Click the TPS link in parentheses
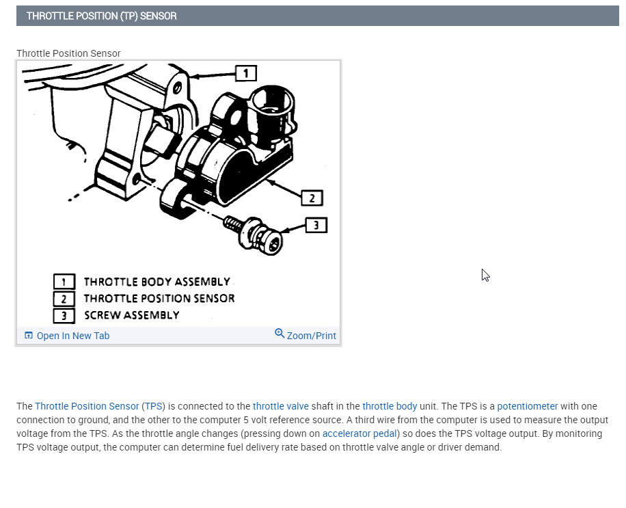The height and width of the screenshot is (508, 626). tap(153, 406)
